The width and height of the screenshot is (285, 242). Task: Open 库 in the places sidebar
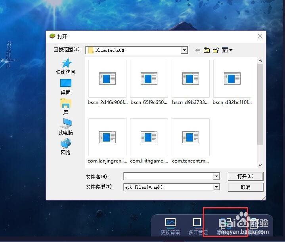66,107
